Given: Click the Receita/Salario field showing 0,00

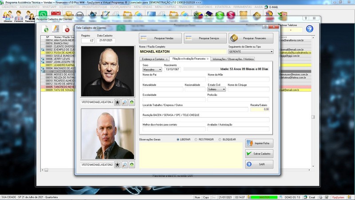Looking at the screenshot, I should (x=260, y=109).
